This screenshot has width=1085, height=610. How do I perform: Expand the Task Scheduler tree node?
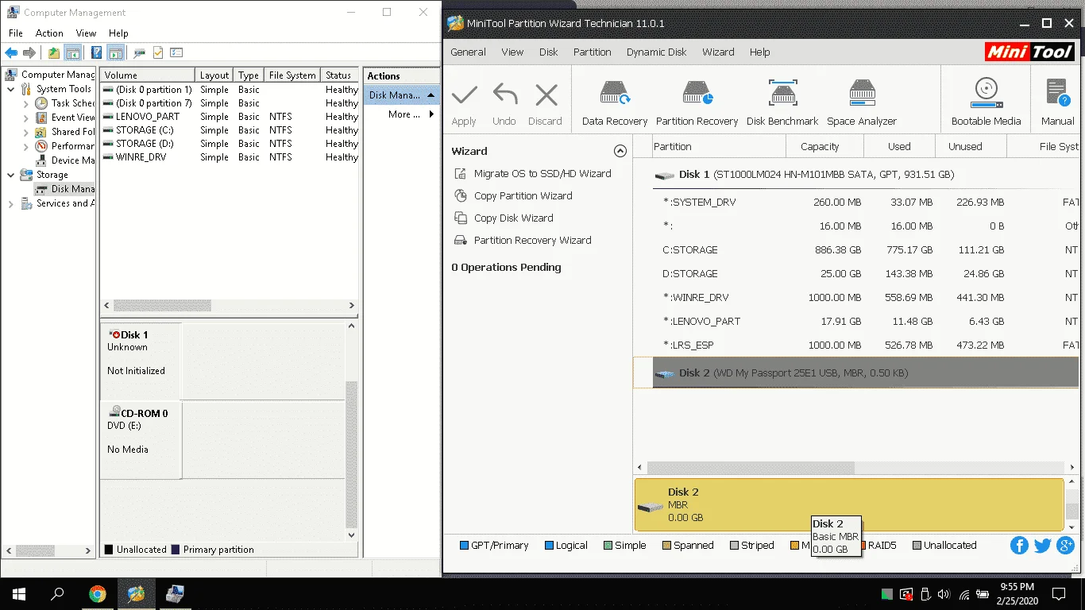[x=26, y=103]
